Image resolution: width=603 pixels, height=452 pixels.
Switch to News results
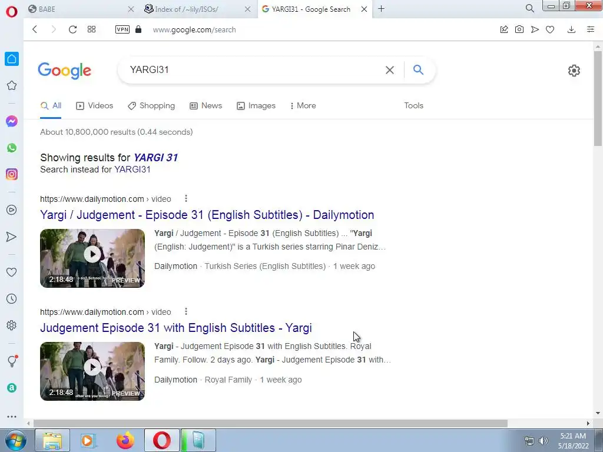point(206,106)
